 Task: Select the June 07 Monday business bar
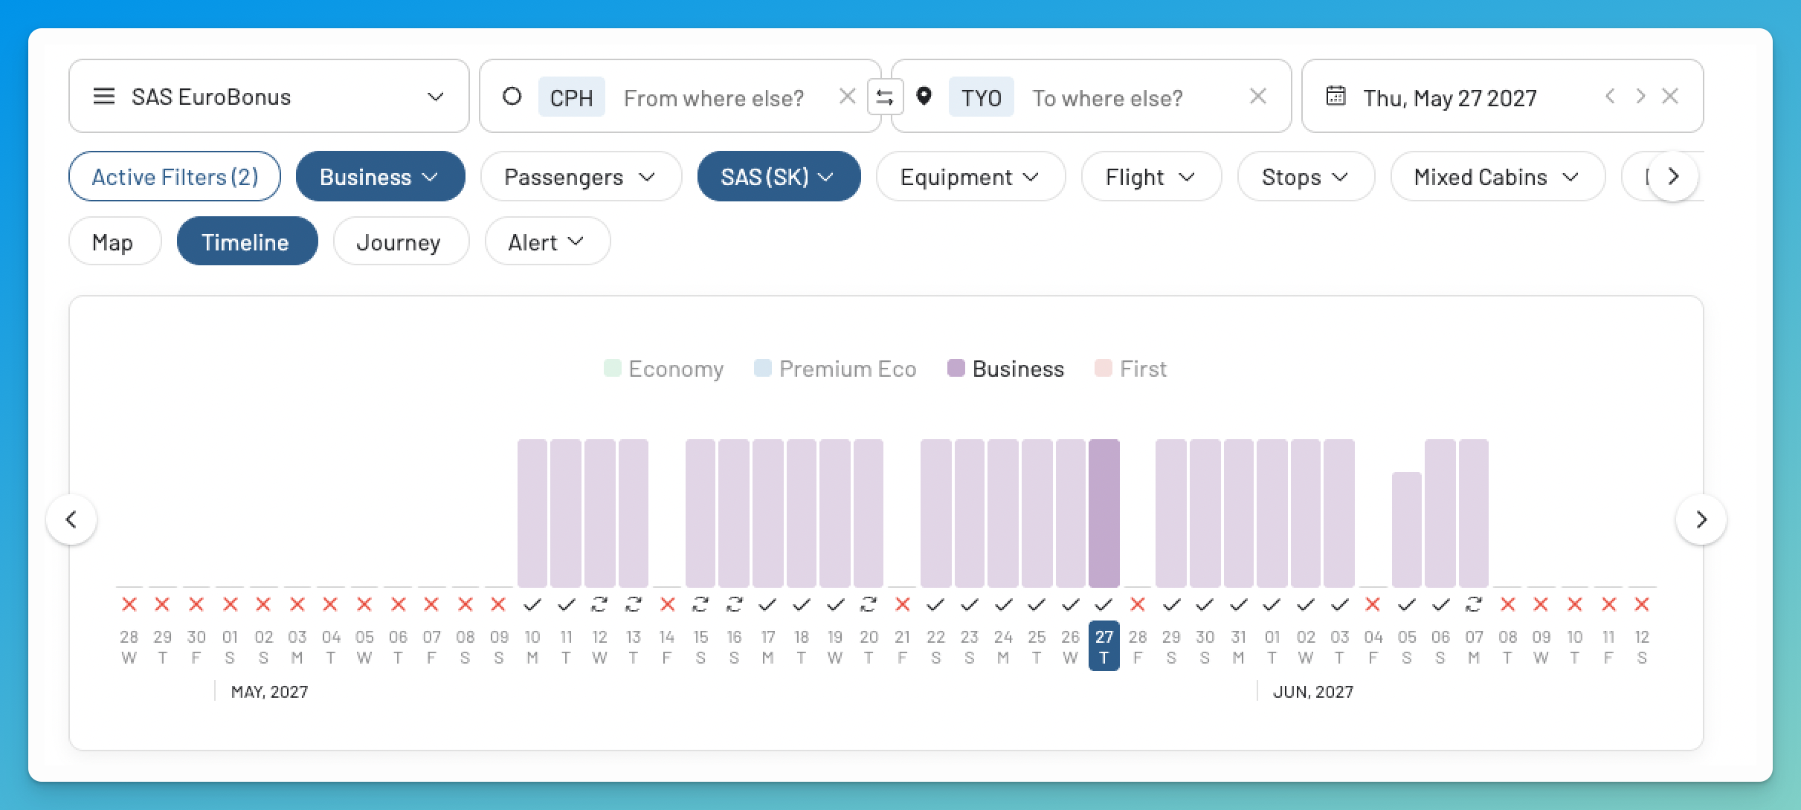click(x=1474, y=513)
